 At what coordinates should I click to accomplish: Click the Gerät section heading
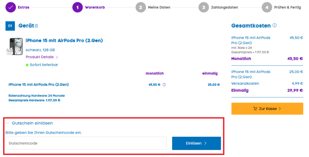coord(26,26)
